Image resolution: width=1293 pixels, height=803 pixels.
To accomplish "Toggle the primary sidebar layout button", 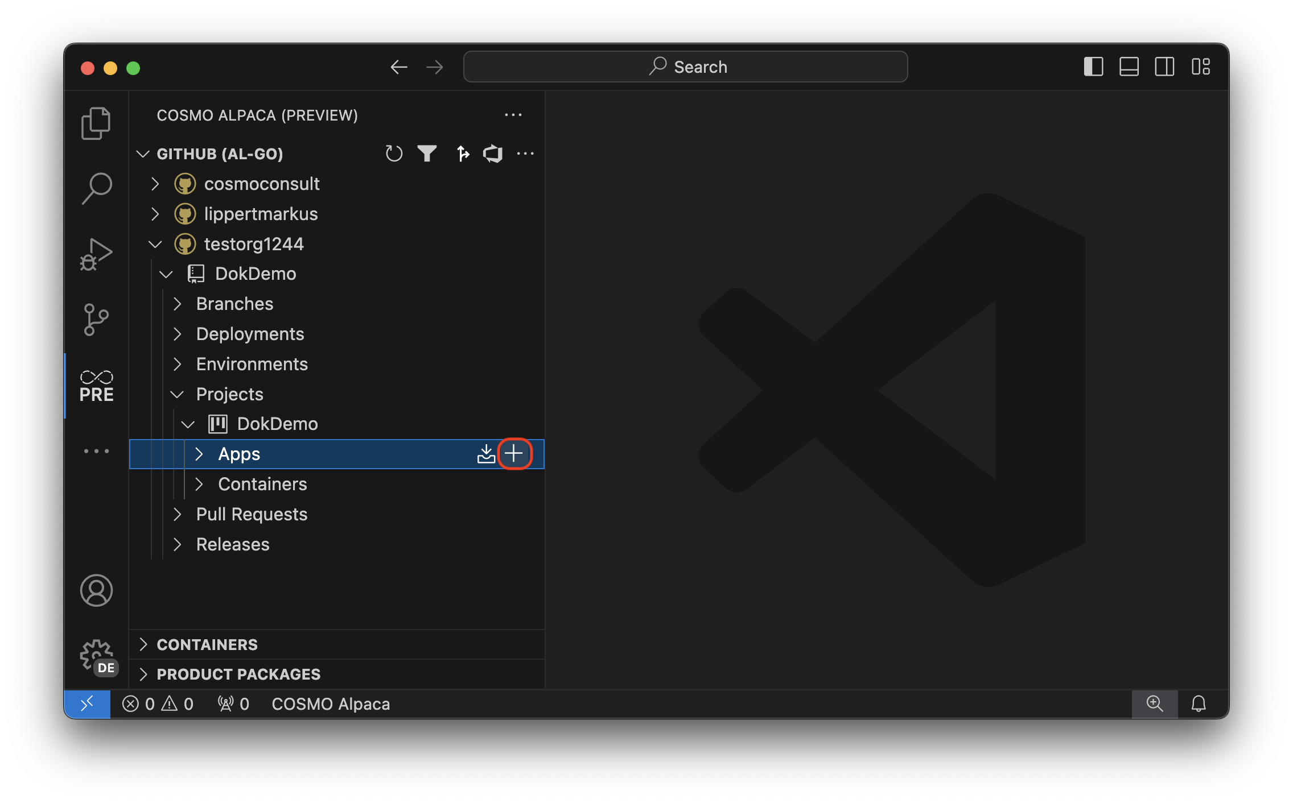I will point(1093,67).
